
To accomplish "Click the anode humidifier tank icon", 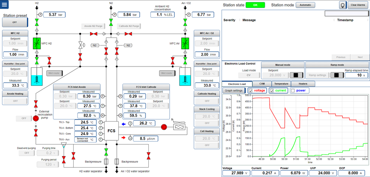I will coord(36,77).
